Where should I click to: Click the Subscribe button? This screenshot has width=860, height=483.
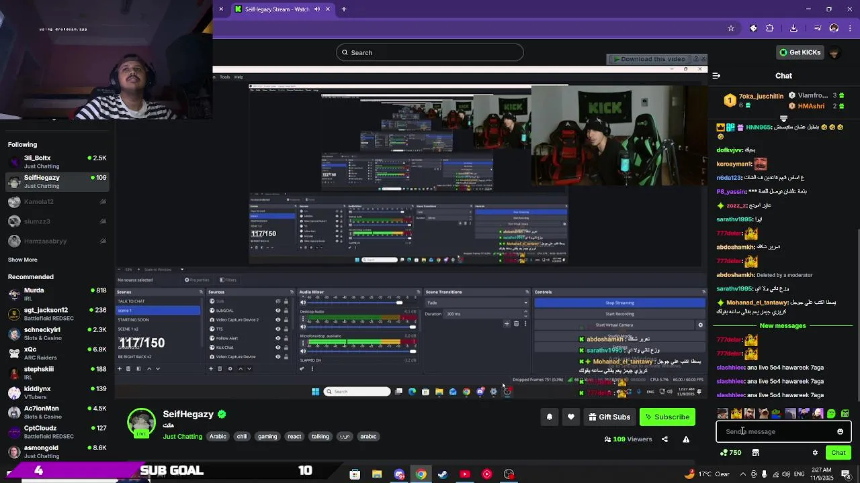(667, 417)
